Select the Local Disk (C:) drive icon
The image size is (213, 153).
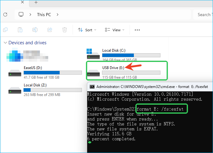tap(93, 54)
